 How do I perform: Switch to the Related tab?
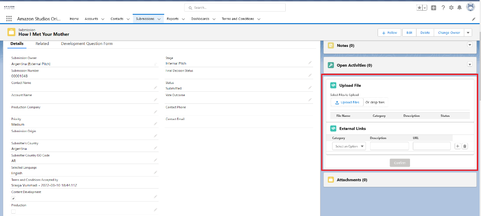click(x=42, y=44)
